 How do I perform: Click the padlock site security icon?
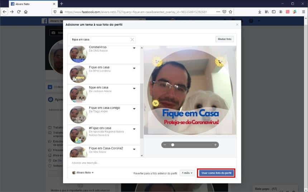point(61,12)
